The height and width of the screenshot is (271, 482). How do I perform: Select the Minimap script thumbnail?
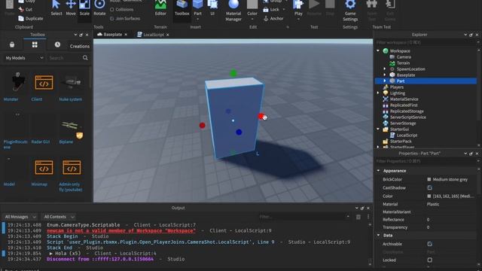coord(44,168)
